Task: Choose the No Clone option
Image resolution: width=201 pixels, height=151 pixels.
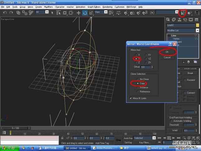Action: coord(138,79)
